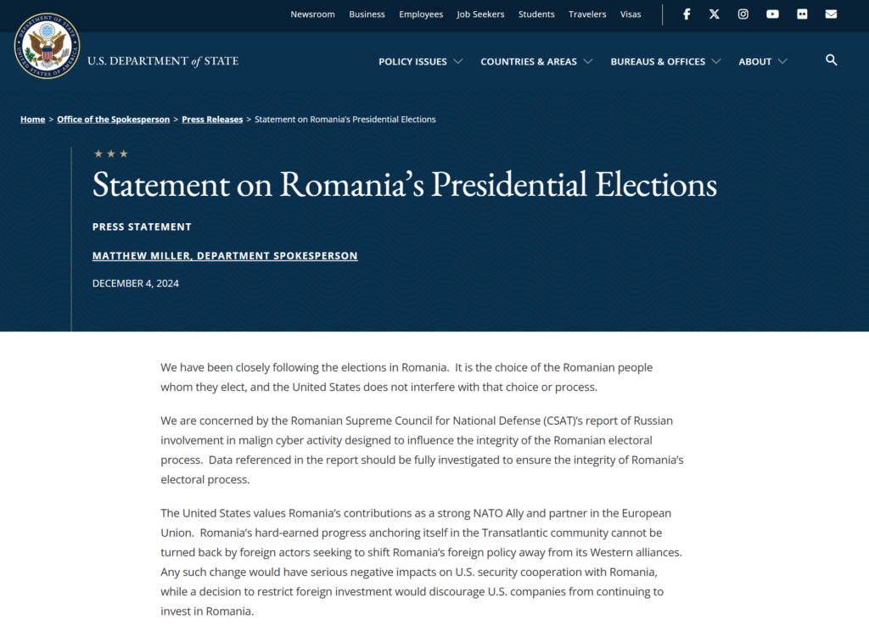Viewport: 869px width, 625px height.
Task: Expand the Policy Issues dropdown menu
Action: 420,62
